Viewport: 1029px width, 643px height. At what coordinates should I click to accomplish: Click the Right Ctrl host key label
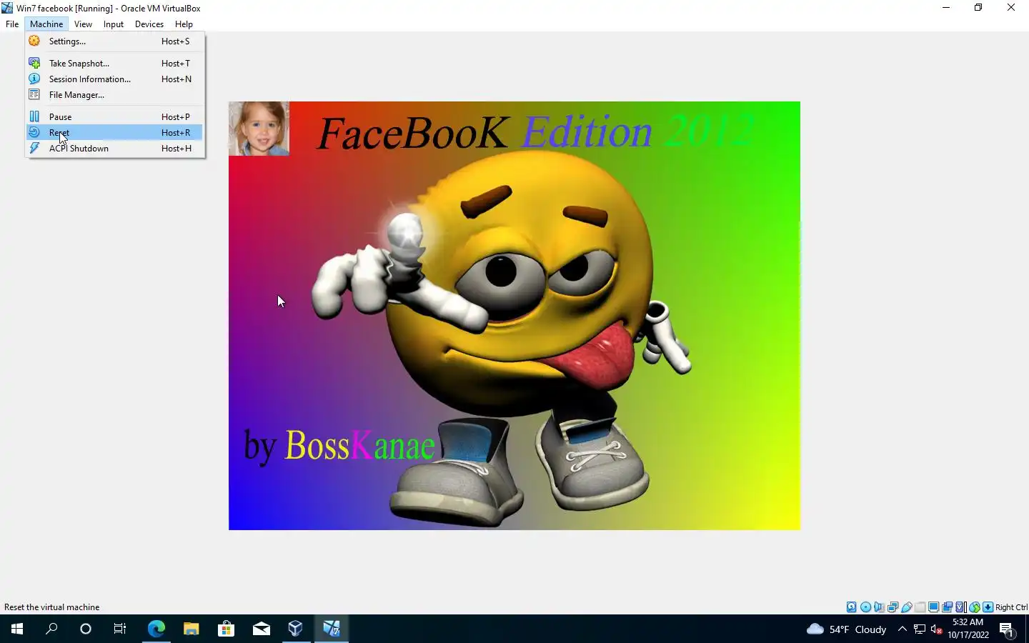(1011, 607)
